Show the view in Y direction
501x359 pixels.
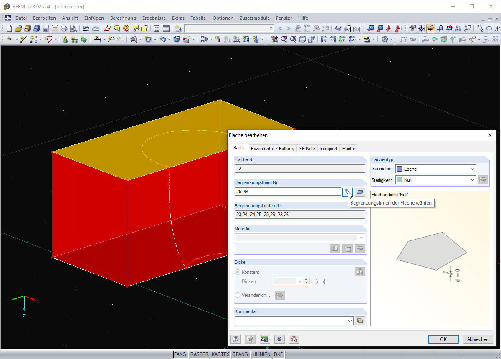point(333,39)
